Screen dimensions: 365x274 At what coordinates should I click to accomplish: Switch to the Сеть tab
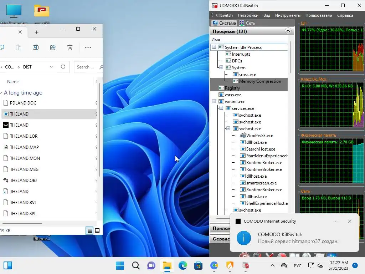(x=247, y=23)
